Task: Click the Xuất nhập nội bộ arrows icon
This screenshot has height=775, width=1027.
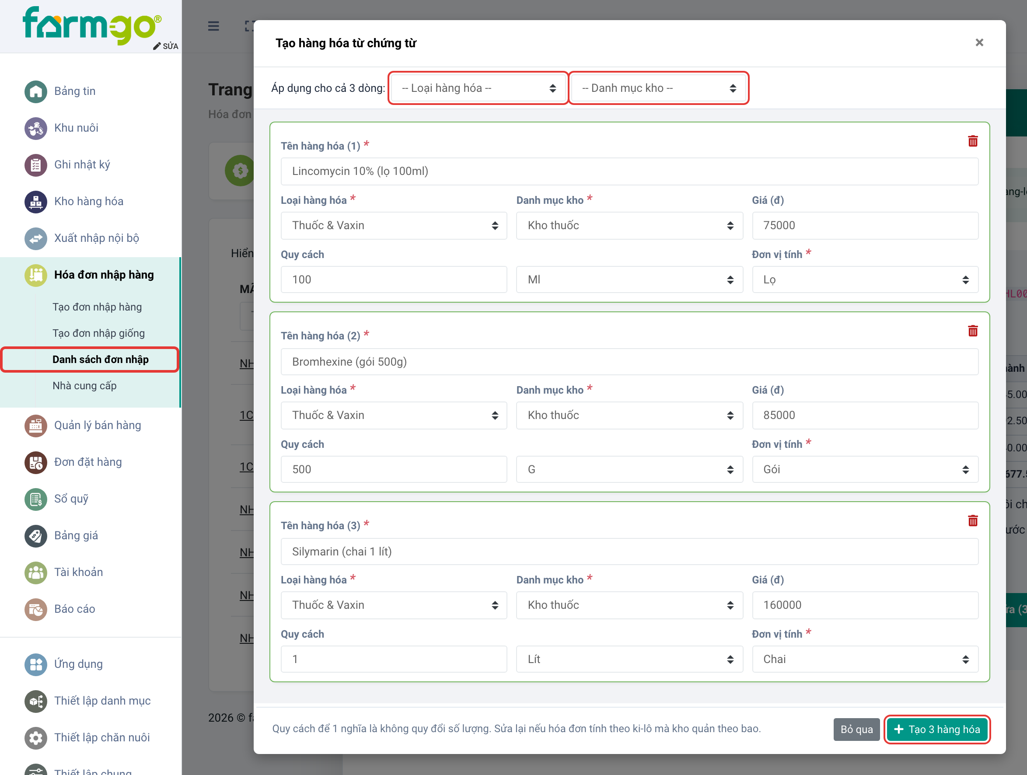Action: pos(36,238)
